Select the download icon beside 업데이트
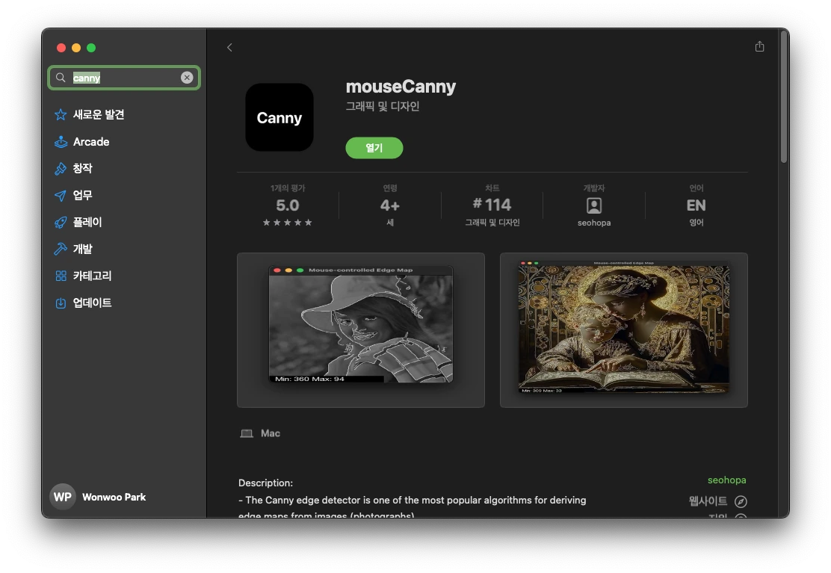Screen dimensions: 831x573 click(61, 303)
